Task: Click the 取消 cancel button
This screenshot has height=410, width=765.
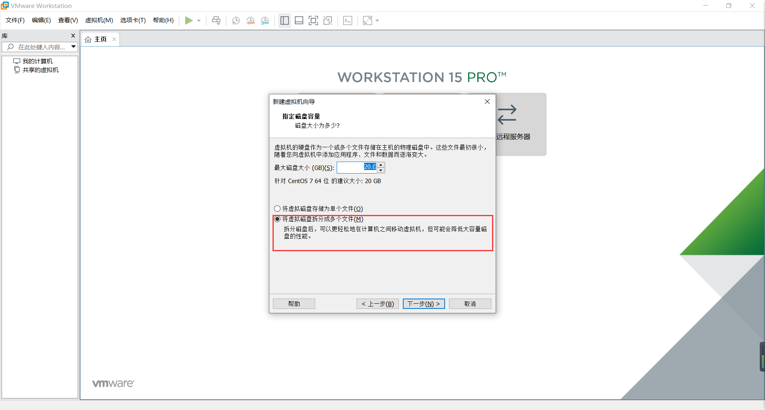Action: click(x=470, y=304)
